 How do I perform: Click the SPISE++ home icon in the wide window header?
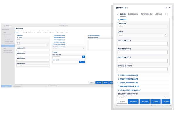tap(4, 26)
